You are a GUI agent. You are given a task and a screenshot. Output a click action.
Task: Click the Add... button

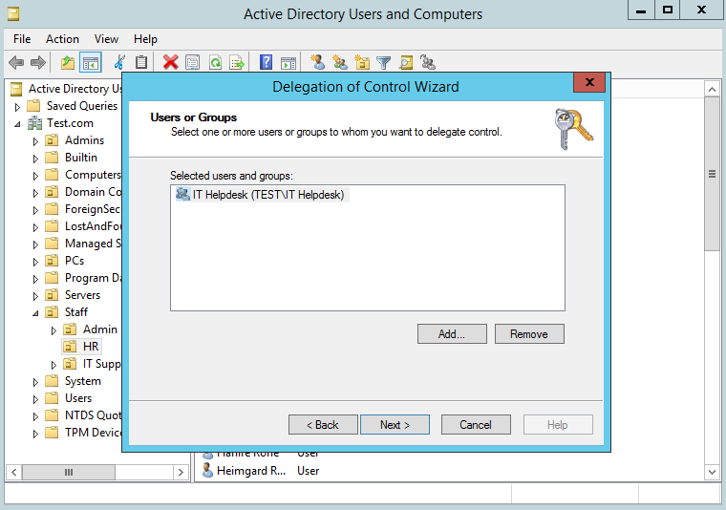point(452,333)
